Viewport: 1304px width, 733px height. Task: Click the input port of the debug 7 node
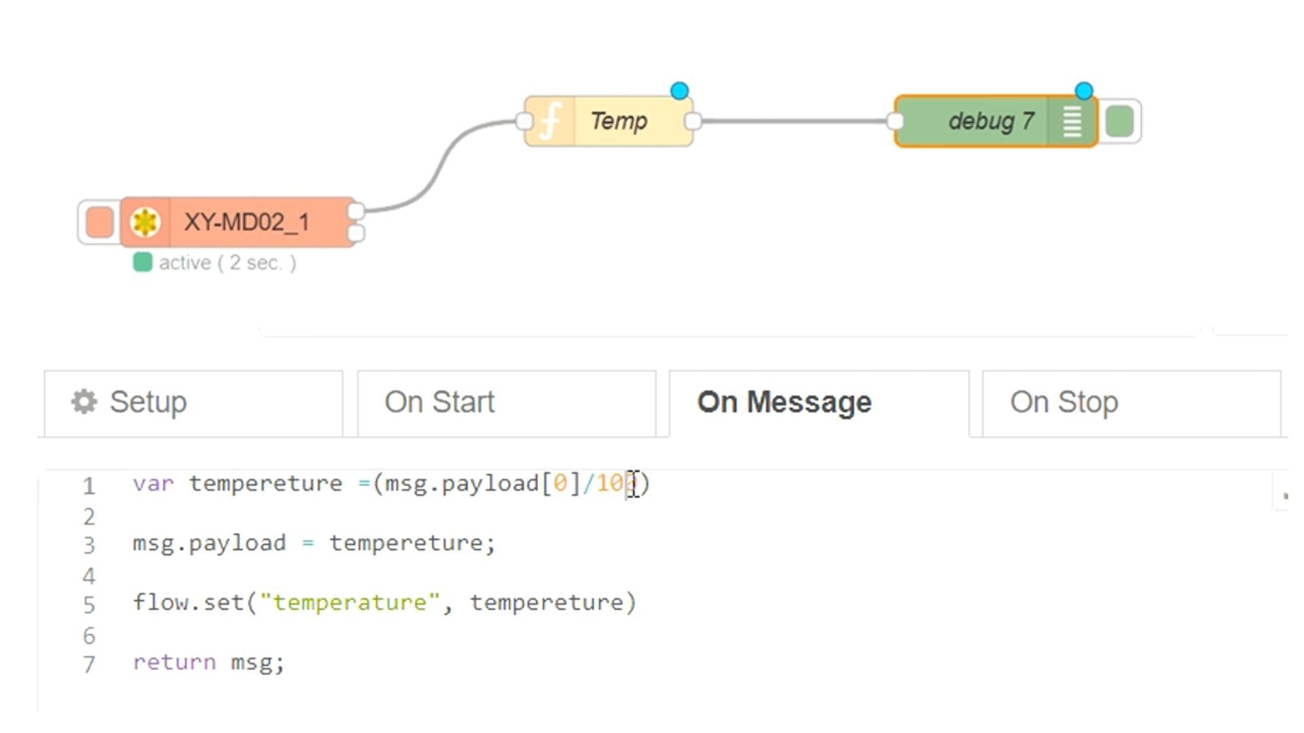point(895,121)
